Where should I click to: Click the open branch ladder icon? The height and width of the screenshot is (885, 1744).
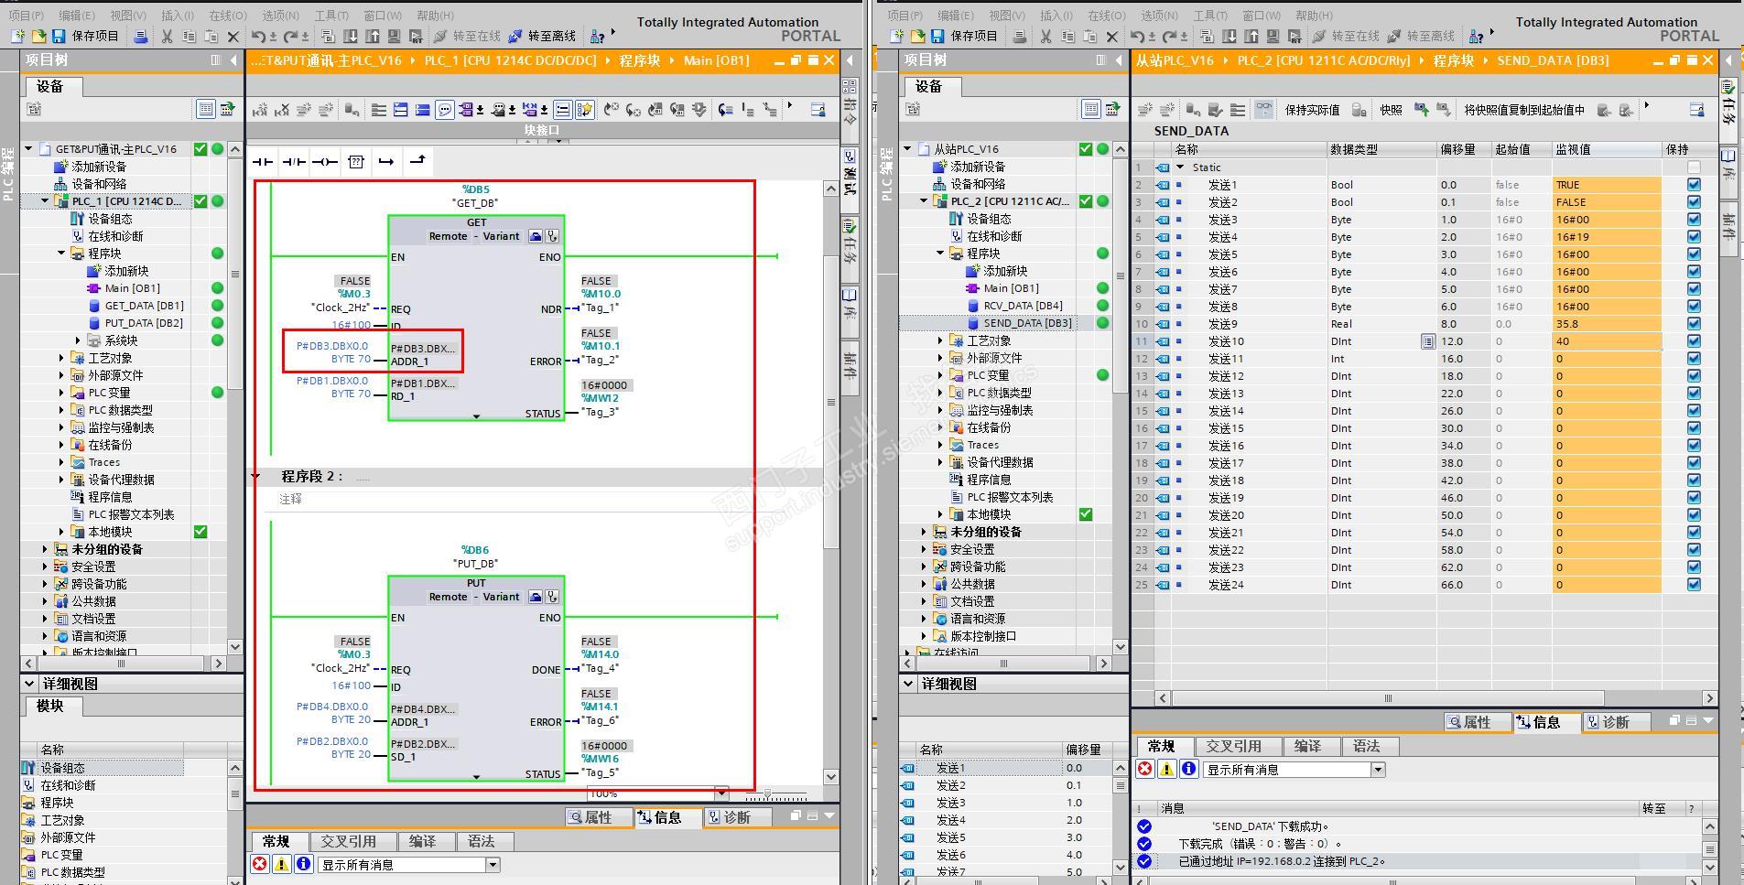[x=386, y=162]
